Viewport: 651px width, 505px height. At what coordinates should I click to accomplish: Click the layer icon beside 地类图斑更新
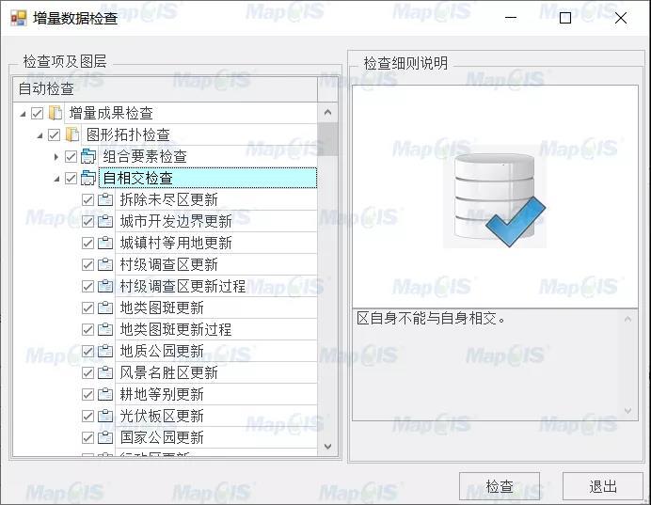pyautogui.click(x=105, y=308)
